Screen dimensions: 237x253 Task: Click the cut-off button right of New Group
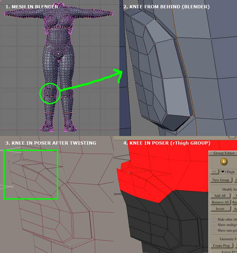coord(235,180)
